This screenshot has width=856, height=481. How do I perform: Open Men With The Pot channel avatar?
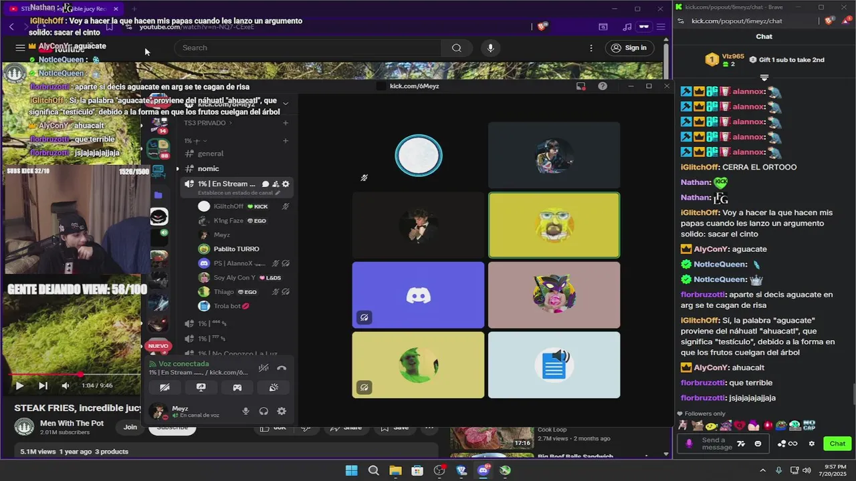tap(24, 428)
